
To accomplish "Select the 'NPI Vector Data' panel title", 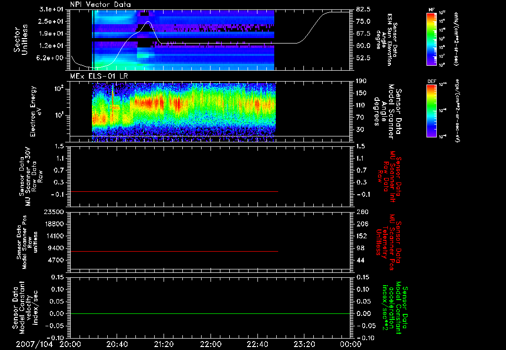I will 100,4.
